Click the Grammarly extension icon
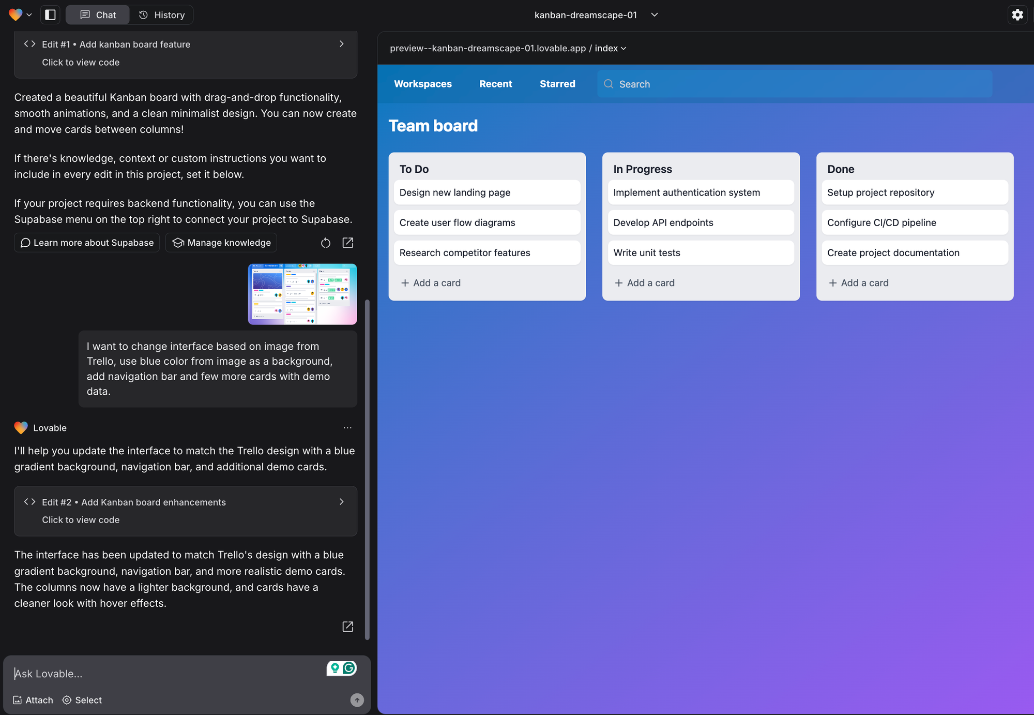The height and width of the screenshot is (715, 1034). pyautogui.click(x=349, y=668)
